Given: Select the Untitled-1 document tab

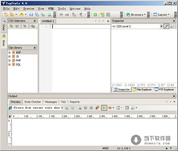Looking at the screenshot, I should coord(48,21).
